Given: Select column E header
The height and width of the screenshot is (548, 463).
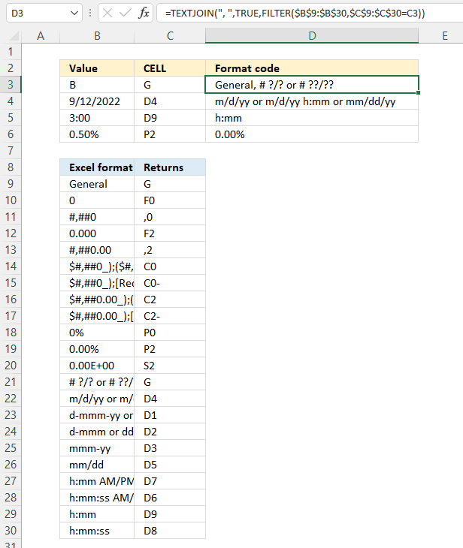Looking at the screenshot, I should 444,35.
